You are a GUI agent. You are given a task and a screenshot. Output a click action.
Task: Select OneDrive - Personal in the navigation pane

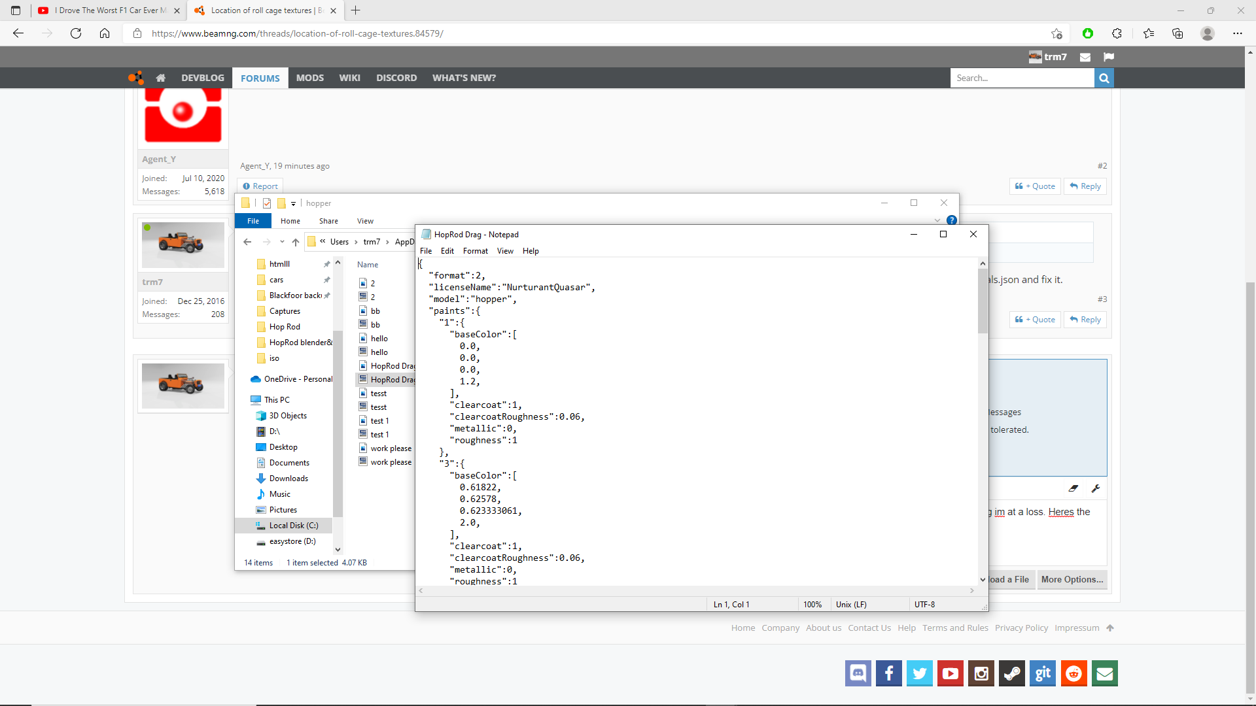click(x=292, y=379)
